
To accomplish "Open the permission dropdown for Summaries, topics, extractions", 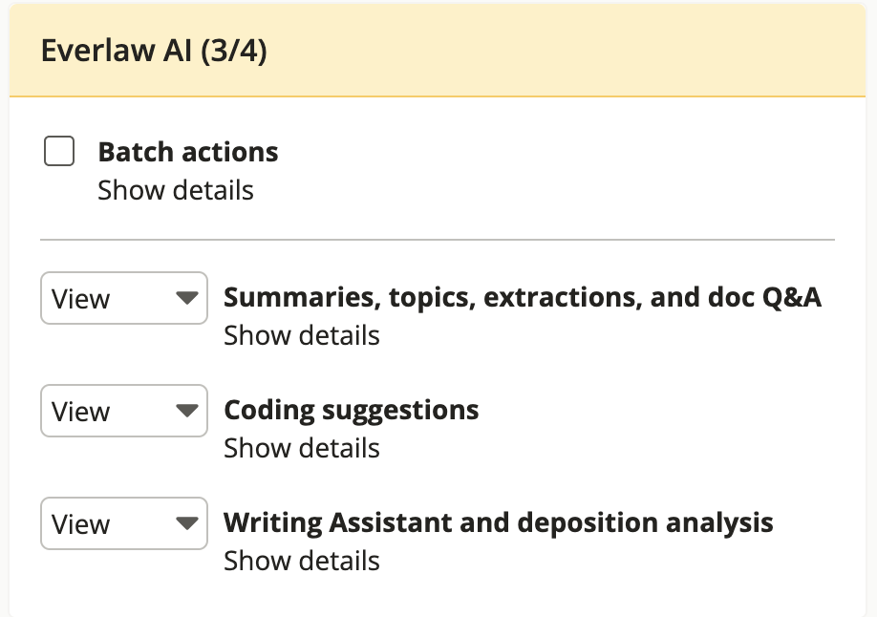I will (x=124, y=298).
